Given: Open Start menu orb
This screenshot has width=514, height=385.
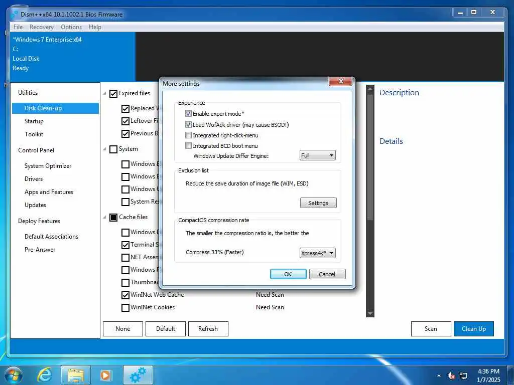Looking at the screenshot, I should click(13, 375).
